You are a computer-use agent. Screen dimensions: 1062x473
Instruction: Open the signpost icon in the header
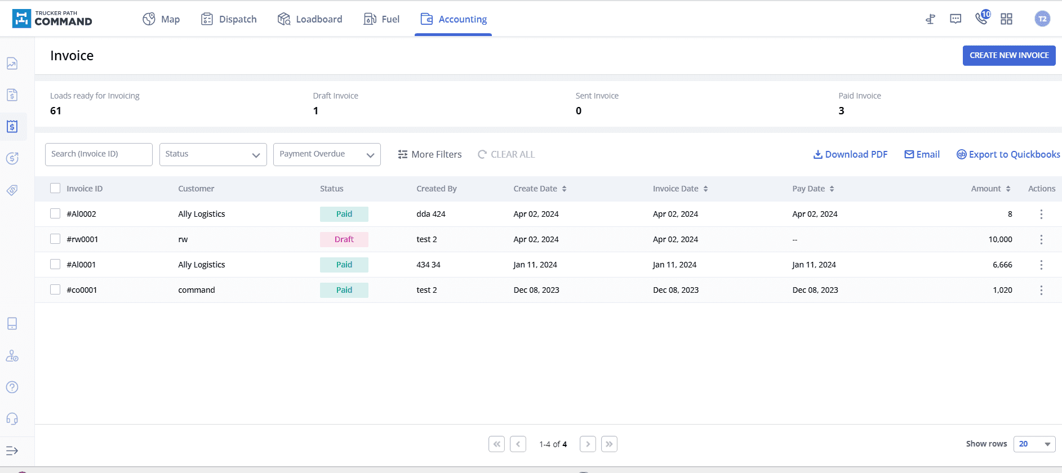point(930,19)
